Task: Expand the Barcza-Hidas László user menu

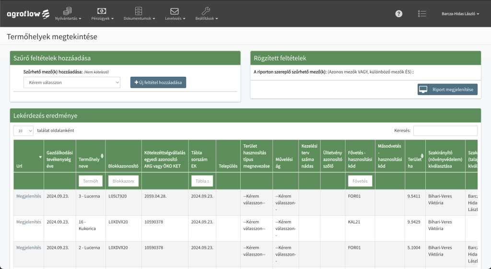Action: coord(460,14)
